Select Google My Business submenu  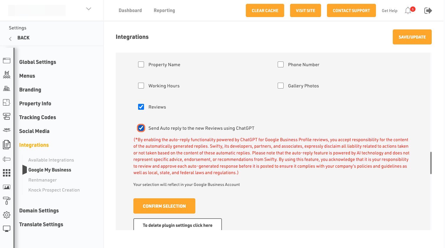(x=50, y=170)
